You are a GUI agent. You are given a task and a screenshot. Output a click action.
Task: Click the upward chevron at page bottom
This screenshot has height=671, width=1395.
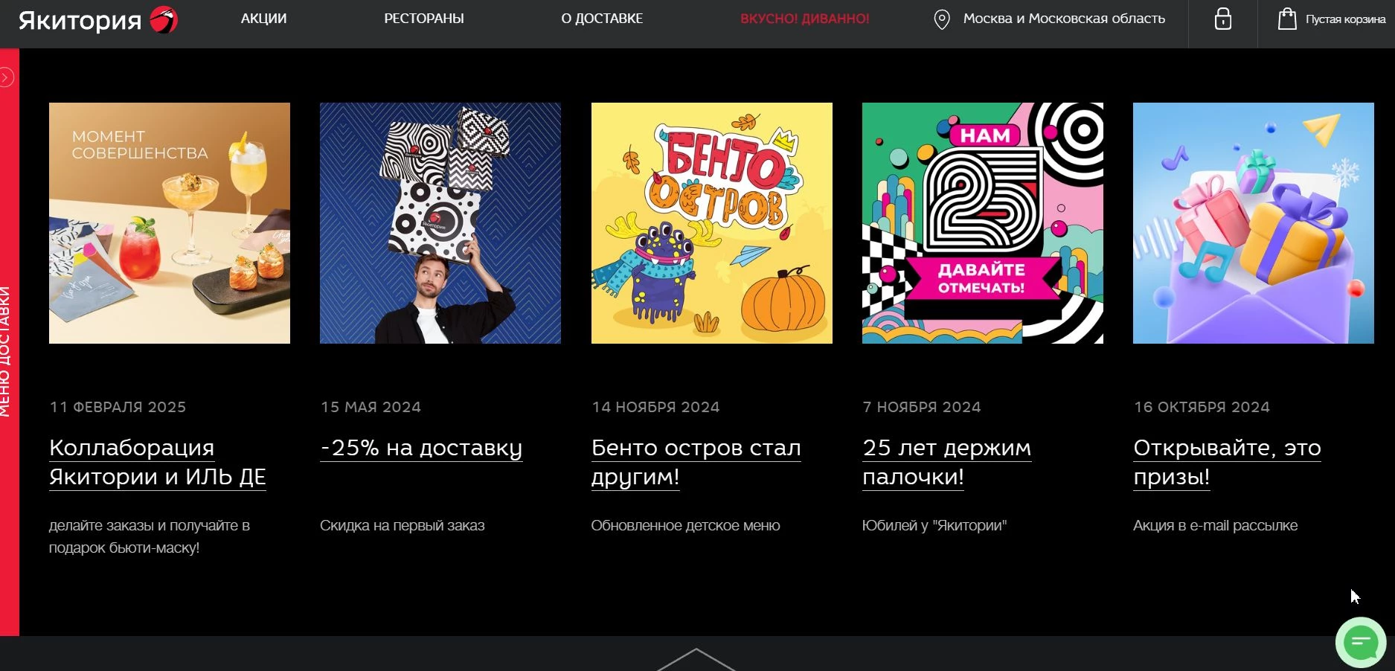(x=696, y=659)
